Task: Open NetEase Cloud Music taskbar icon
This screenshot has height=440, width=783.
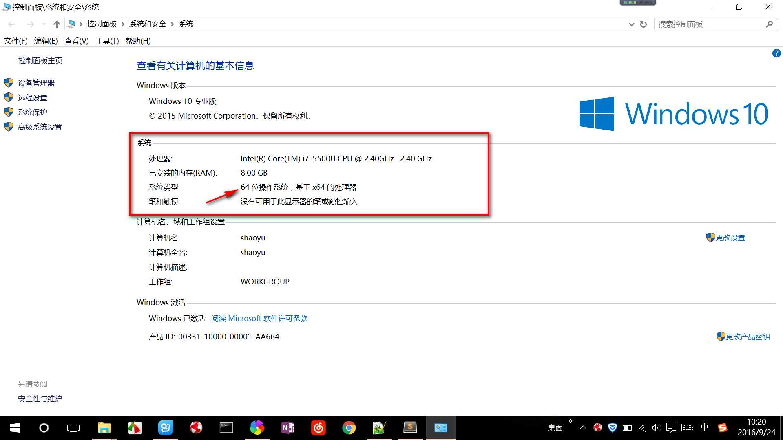Action: tap(319, 428)
